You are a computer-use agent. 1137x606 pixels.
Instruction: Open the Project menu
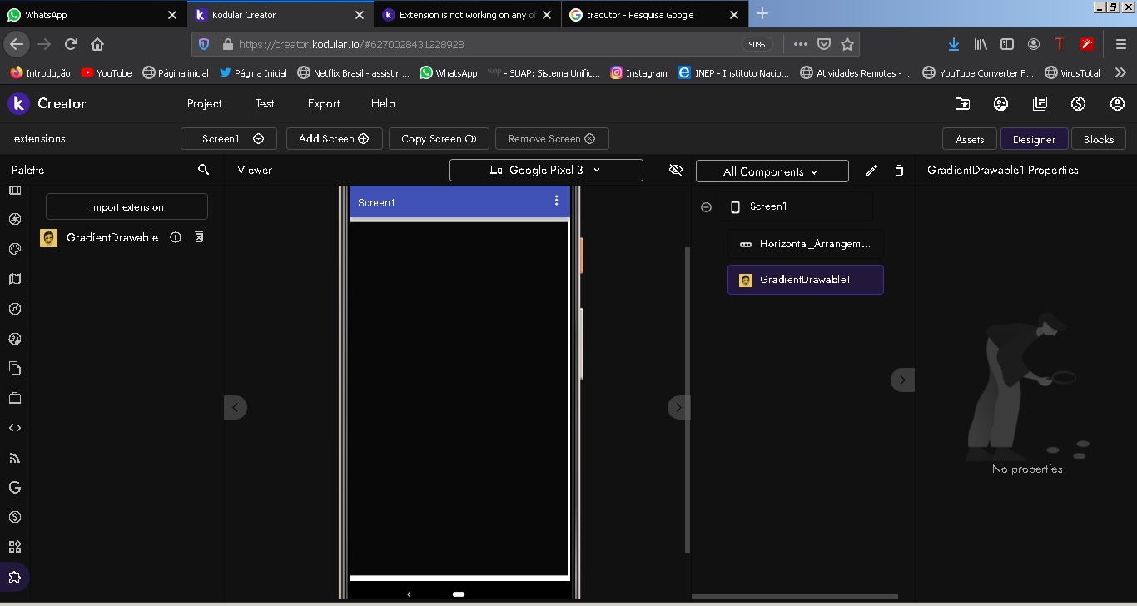204,104
